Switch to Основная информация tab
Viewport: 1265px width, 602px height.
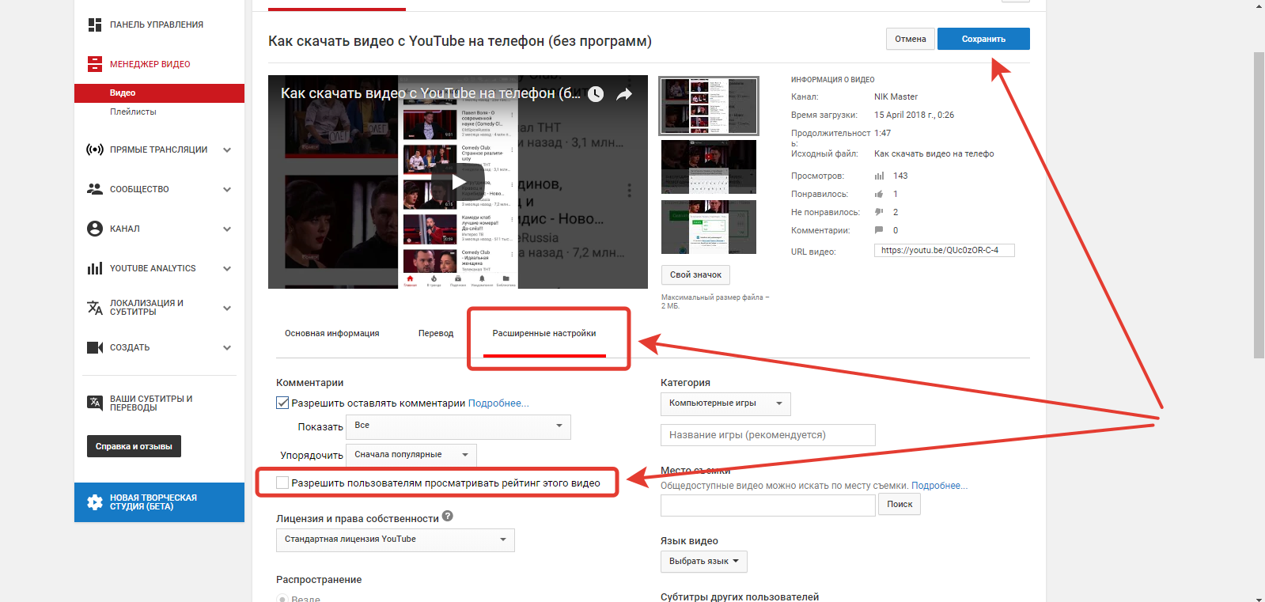tap(332, 333)
